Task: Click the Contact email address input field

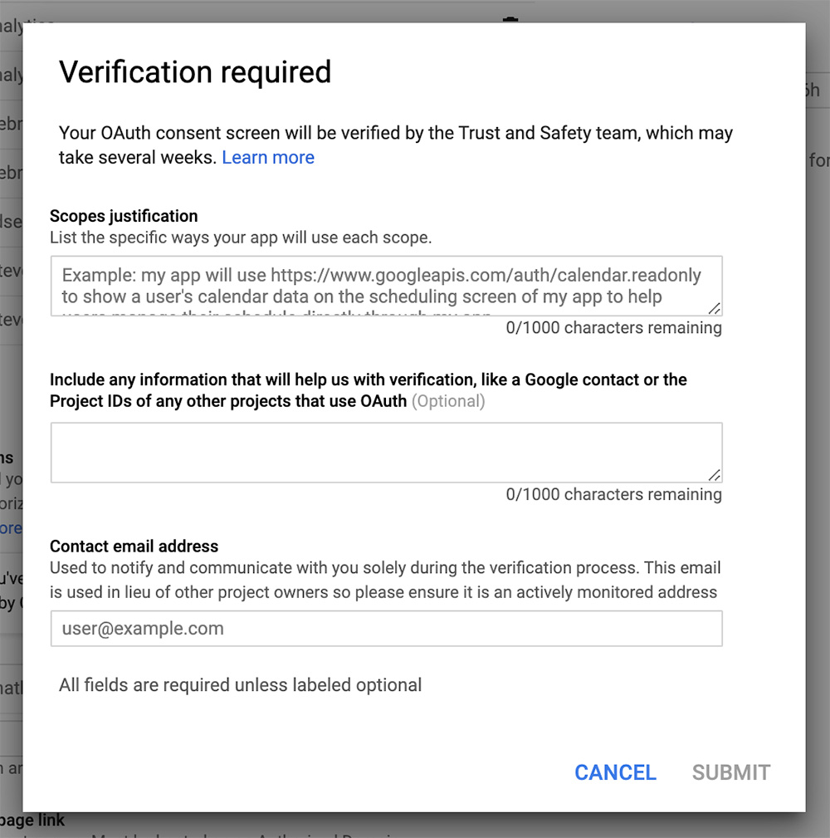Action: coord(386,629)
